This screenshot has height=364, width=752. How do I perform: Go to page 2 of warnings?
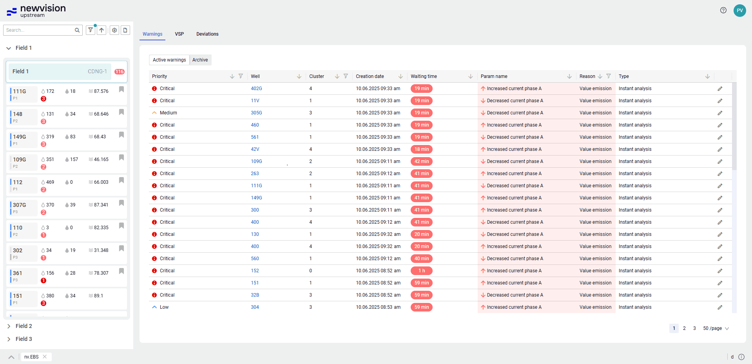pos(684,328)
